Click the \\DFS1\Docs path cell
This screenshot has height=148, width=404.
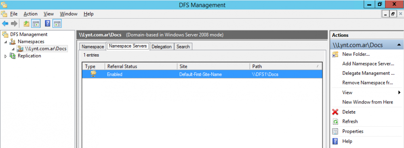coord(265,74)
